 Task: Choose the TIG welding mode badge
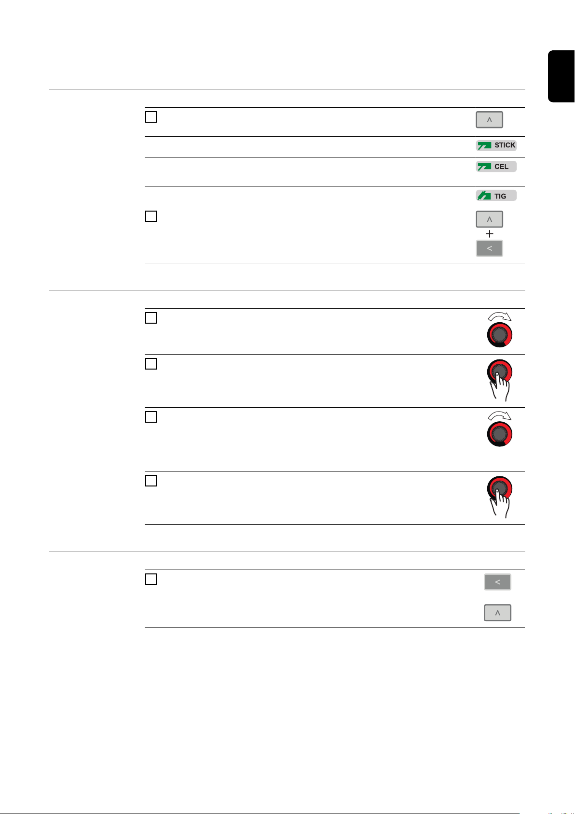[496, 196]
